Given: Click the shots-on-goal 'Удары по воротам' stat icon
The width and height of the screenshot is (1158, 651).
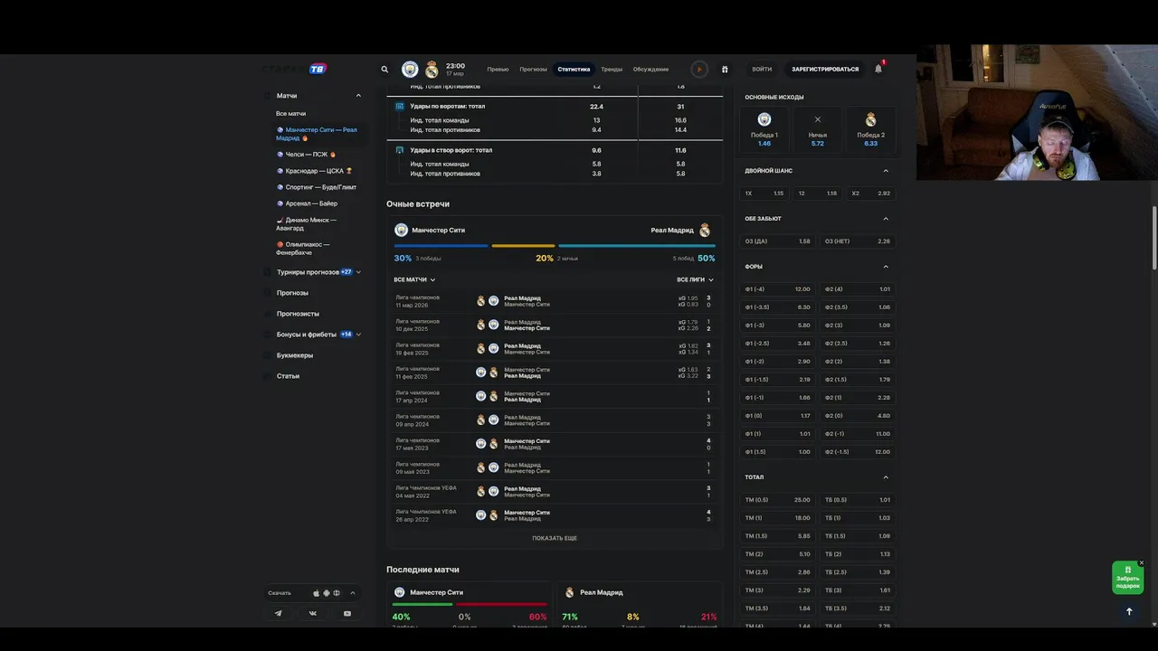Looking at the screenshot, I should [x=400, y=107].
